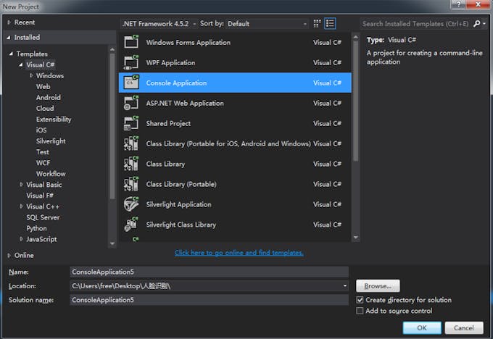Click the Browse... button
Image resolution: width=493 pixels, height=339 pixels.
pyautogui.click(x=378, y=286)
